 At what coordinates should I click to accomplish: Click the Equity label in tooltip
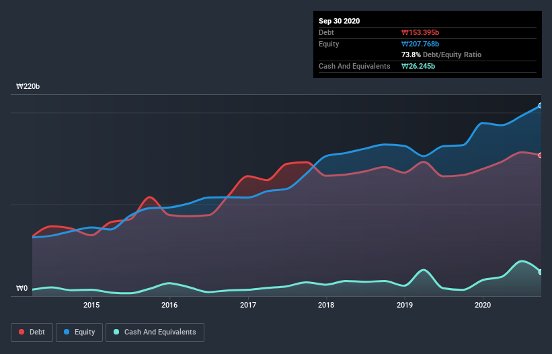329,44
